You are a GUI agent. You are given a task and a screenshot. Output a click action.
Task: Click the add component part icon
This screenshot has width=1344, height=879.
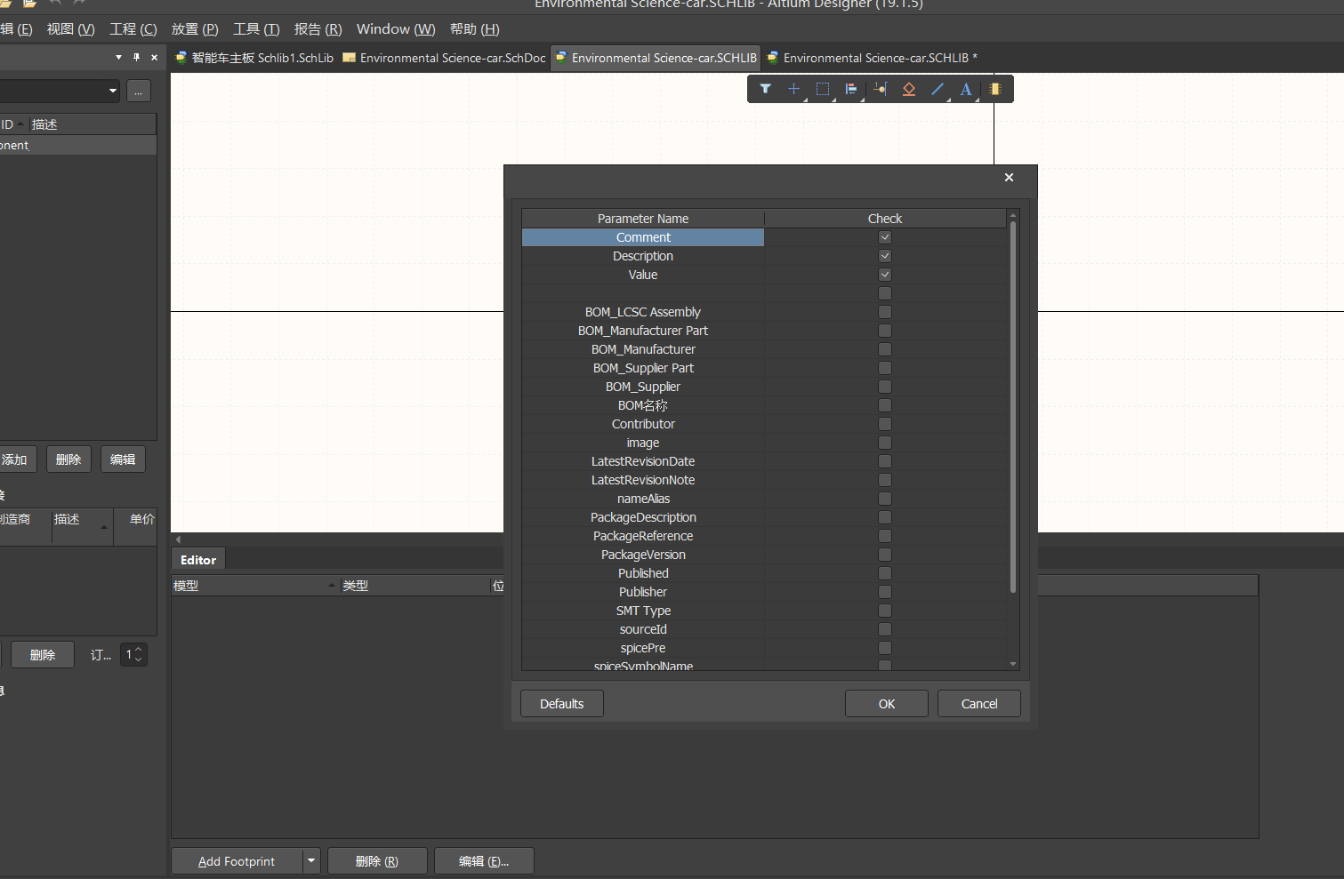pyautogui.click(x=995, y=89)
